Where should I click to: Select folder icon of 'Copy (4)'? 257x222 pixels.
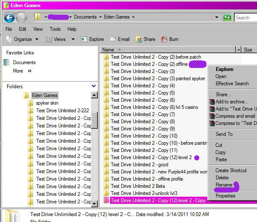click(x=106, y=86)
